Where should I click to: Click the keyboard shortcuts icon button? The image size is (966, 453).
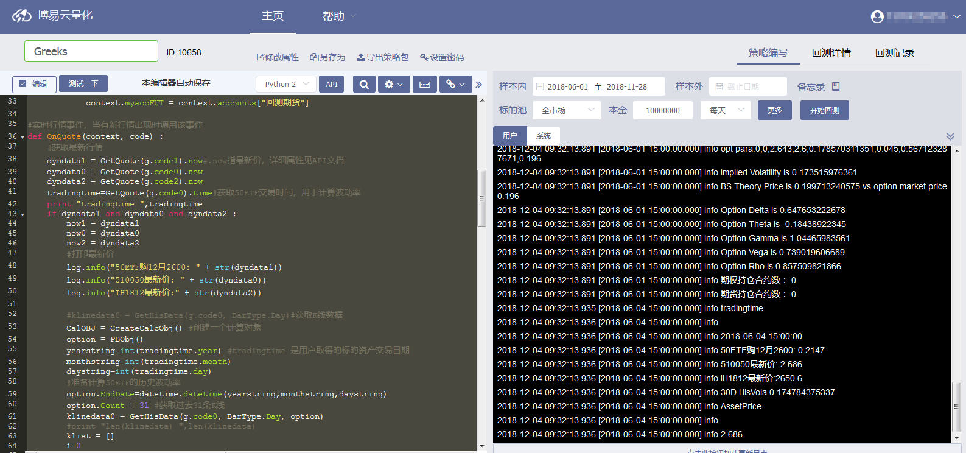(425, 84)
